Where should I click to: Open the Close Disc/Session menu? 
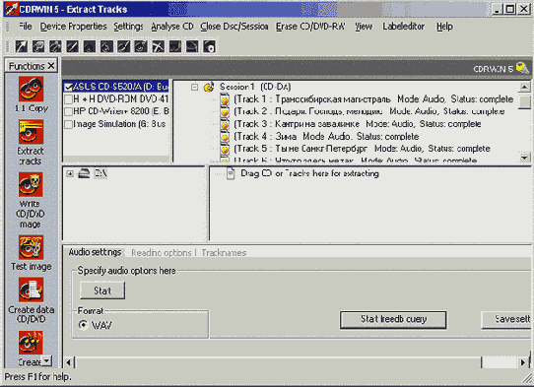click(x=234, y=27)
